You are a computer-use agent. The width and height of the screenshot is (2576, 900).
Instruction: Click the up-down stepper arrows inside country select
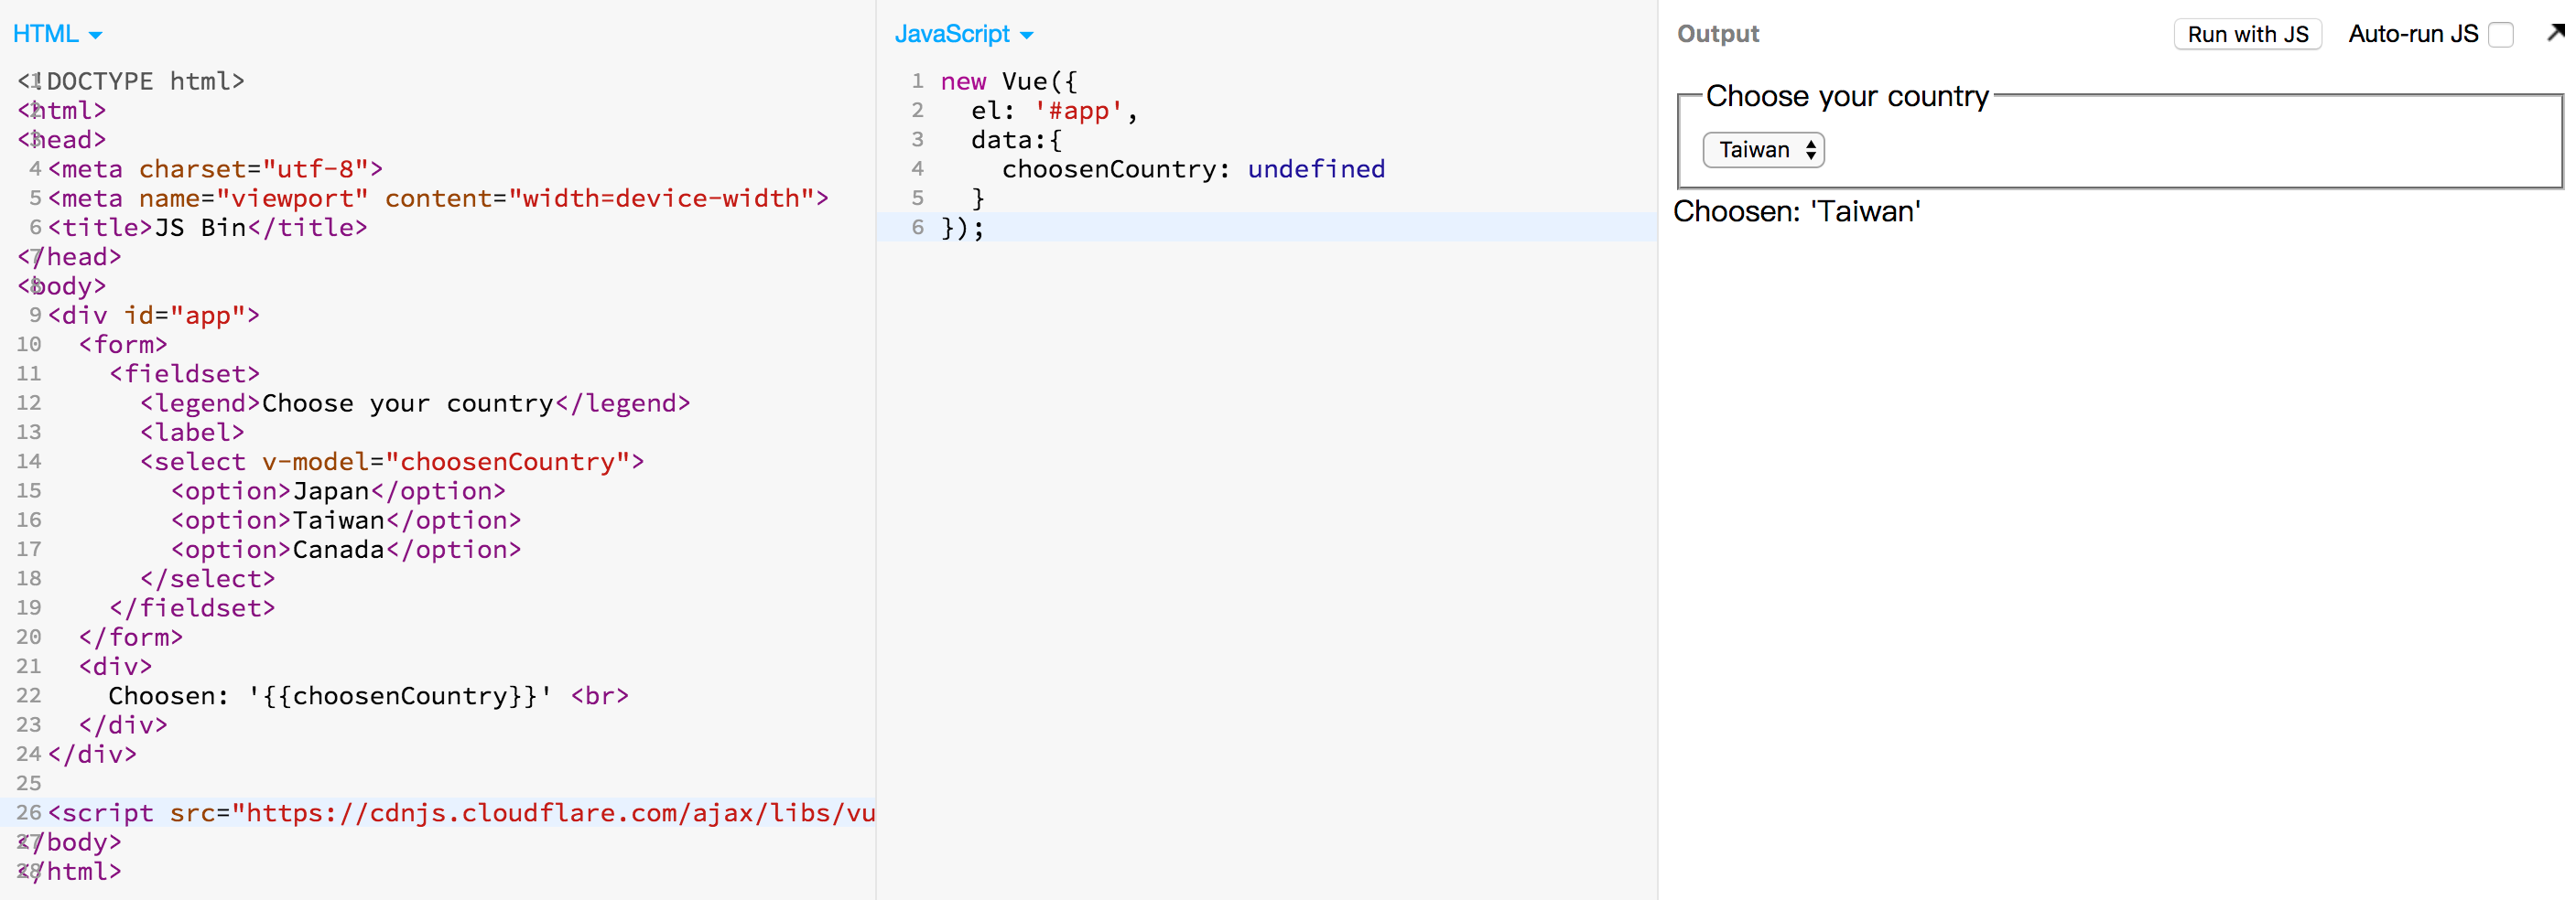point(1810,150)
